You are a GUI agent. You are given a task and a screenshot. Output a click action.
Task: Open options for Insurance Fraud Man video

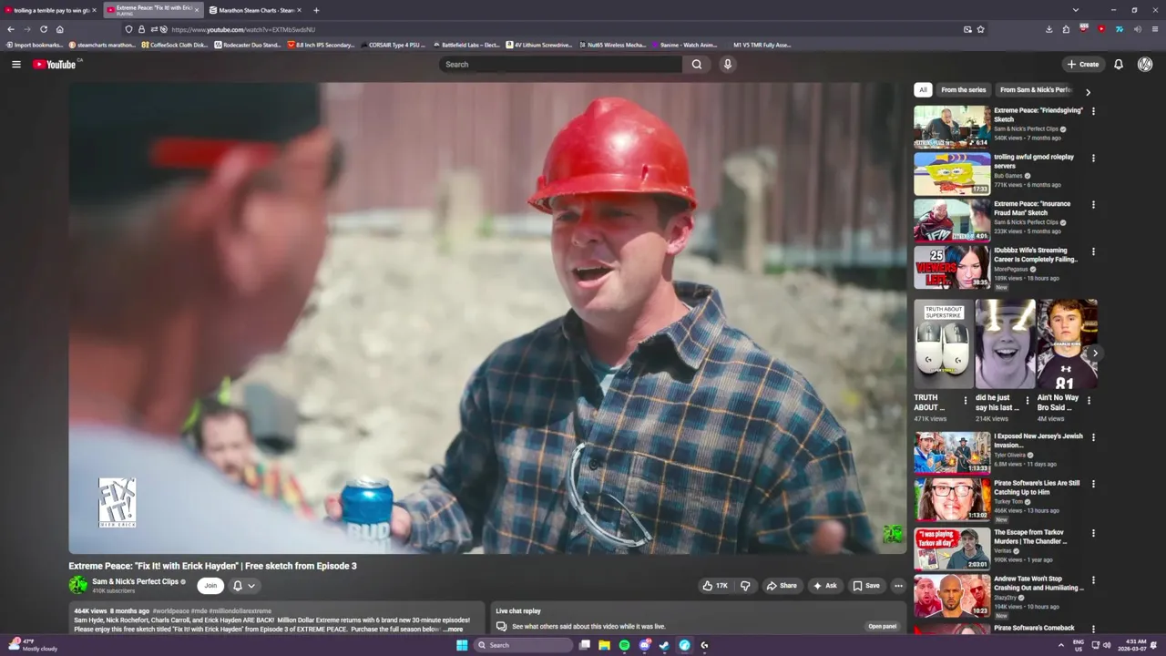(1093, 205)
